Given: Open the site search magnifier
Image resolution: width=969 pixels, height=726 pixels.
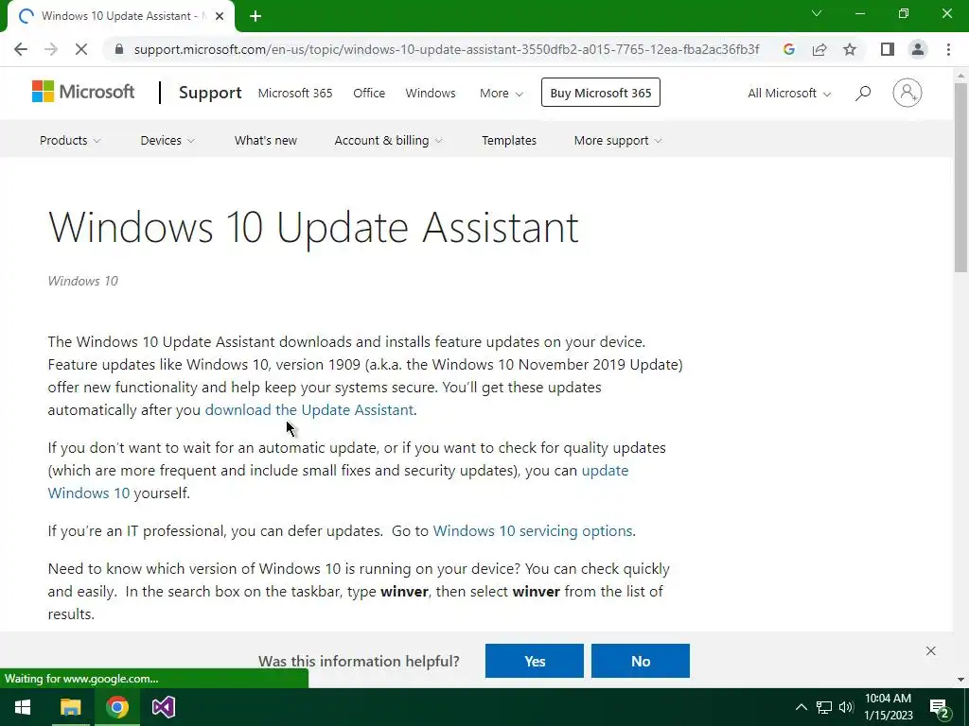Looking at the screenshot, I should point(863,93).
